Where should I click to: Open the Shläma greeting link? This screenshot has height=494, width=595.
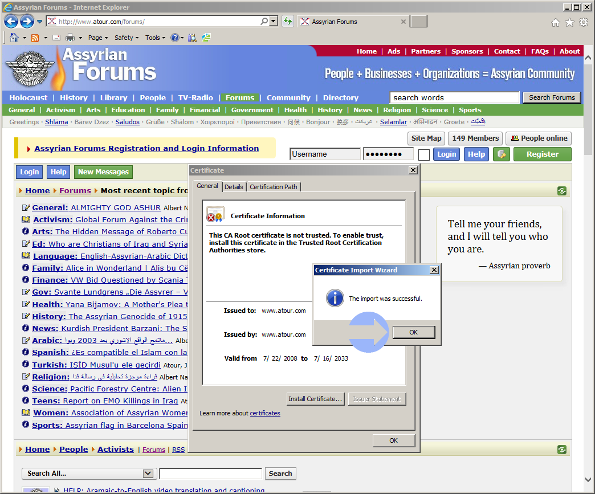(x=56, y=122)
